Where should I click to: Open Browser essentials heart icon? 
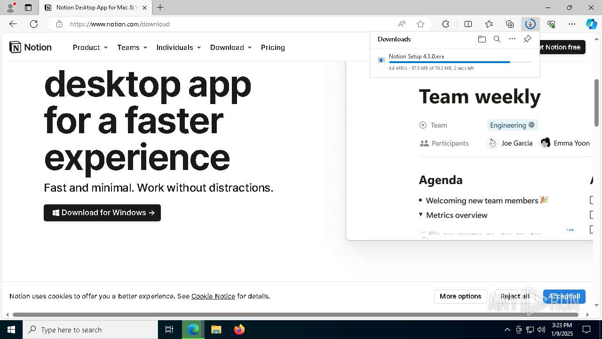[x=551, y=24]
